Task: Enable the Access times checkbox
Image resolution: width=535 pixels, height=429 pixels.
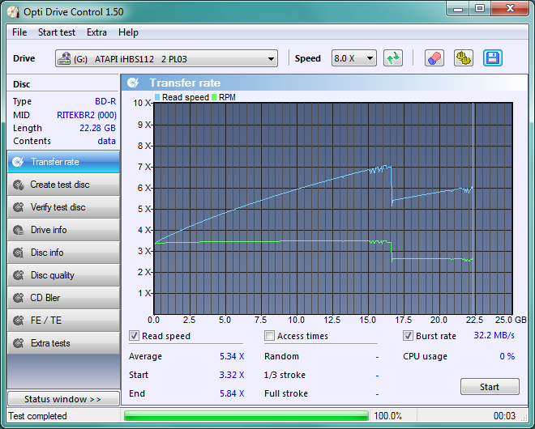Action: [x=269, y=336]
